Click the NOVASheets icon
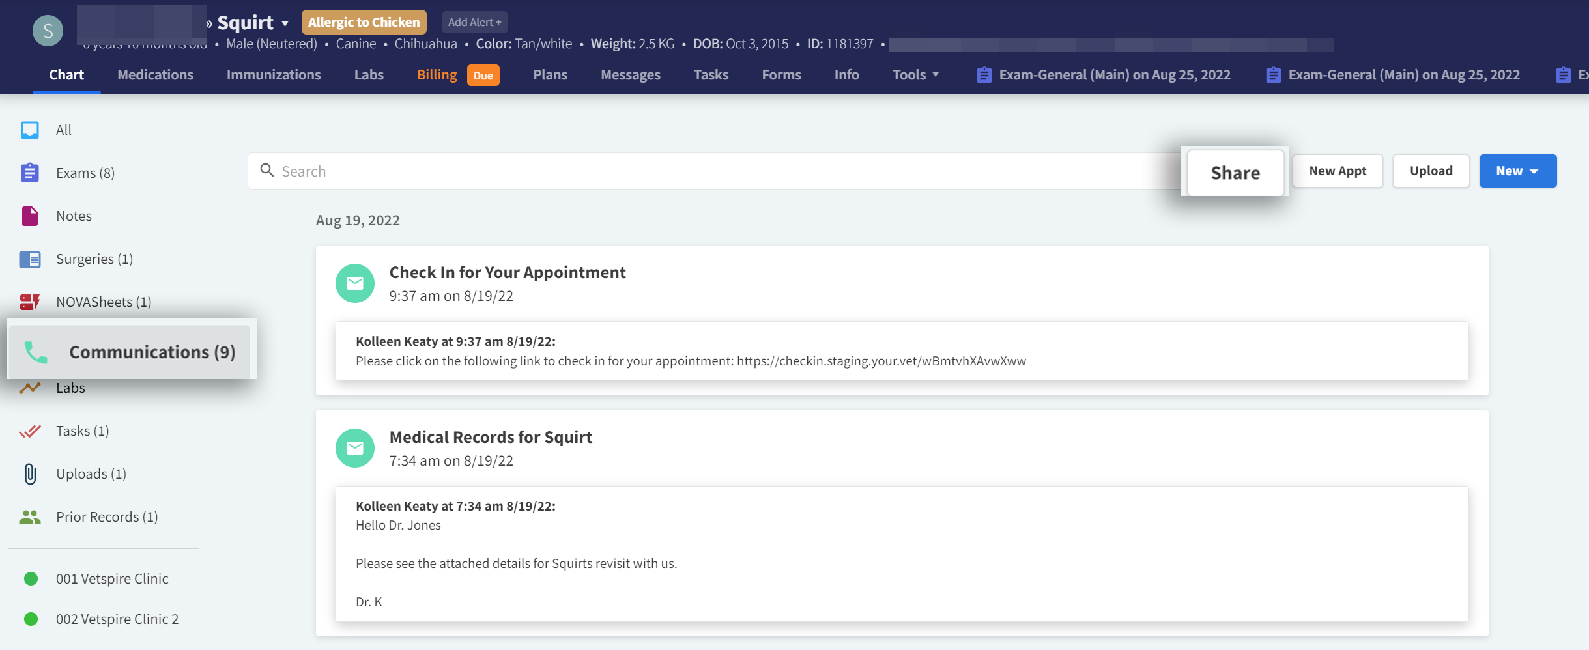This screenshot has height=650, width=1589. tap(30, 302)
